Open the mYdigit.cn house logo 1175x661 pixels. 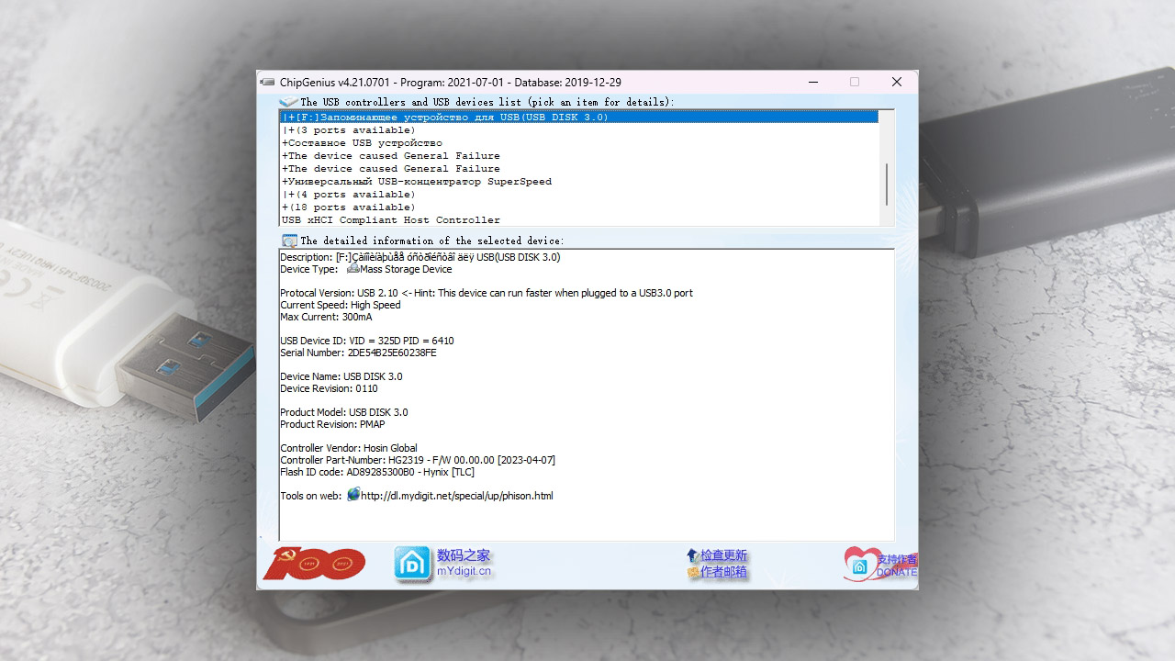[x=413, y=564]
